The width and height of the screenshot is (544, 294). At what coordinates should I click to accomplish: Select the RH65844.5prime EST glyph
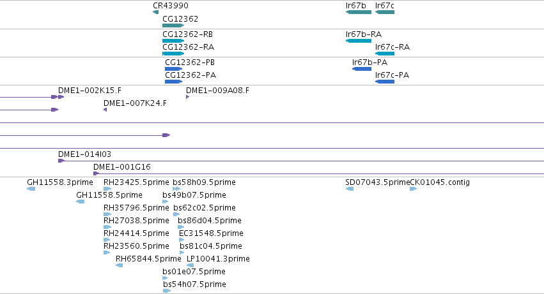[x=119, y=265]
